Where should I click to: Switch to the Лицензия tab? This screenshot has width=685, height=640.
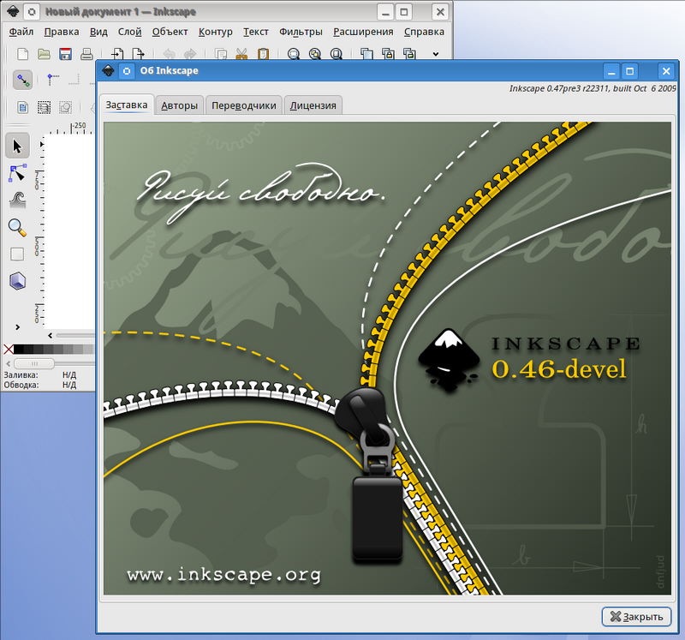pos(313,105)
